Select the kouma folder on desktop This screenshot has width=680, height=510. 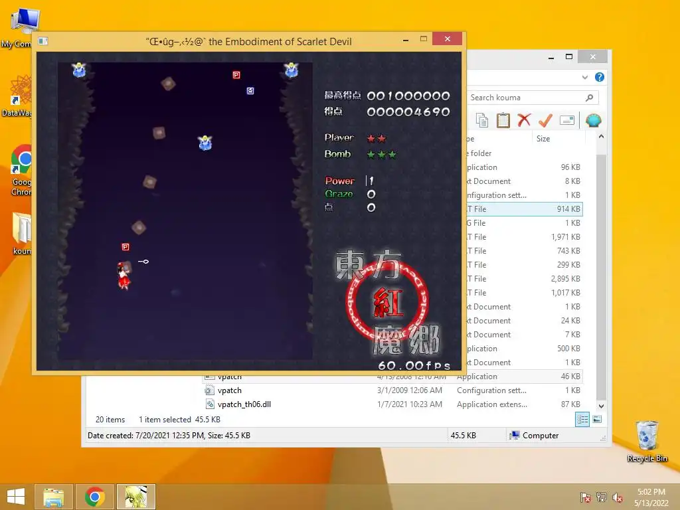[x=21, y=234]
